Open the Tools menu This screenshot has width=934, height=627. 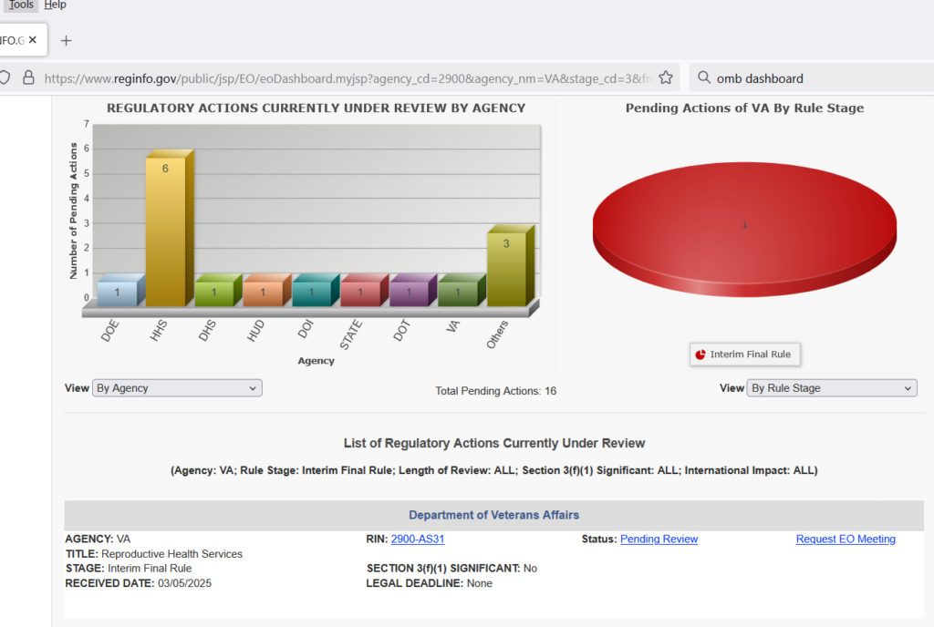[x=21, y=5]
